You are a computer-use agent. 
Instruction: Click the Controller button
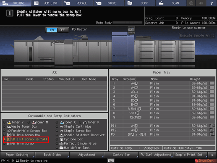coord(121,155)
